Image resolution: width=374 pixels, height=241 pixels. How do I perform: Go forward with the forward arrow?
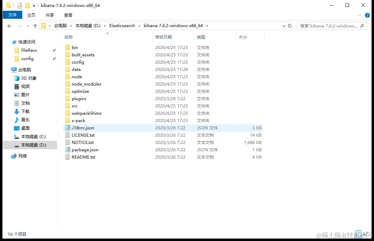coord(20,26)
